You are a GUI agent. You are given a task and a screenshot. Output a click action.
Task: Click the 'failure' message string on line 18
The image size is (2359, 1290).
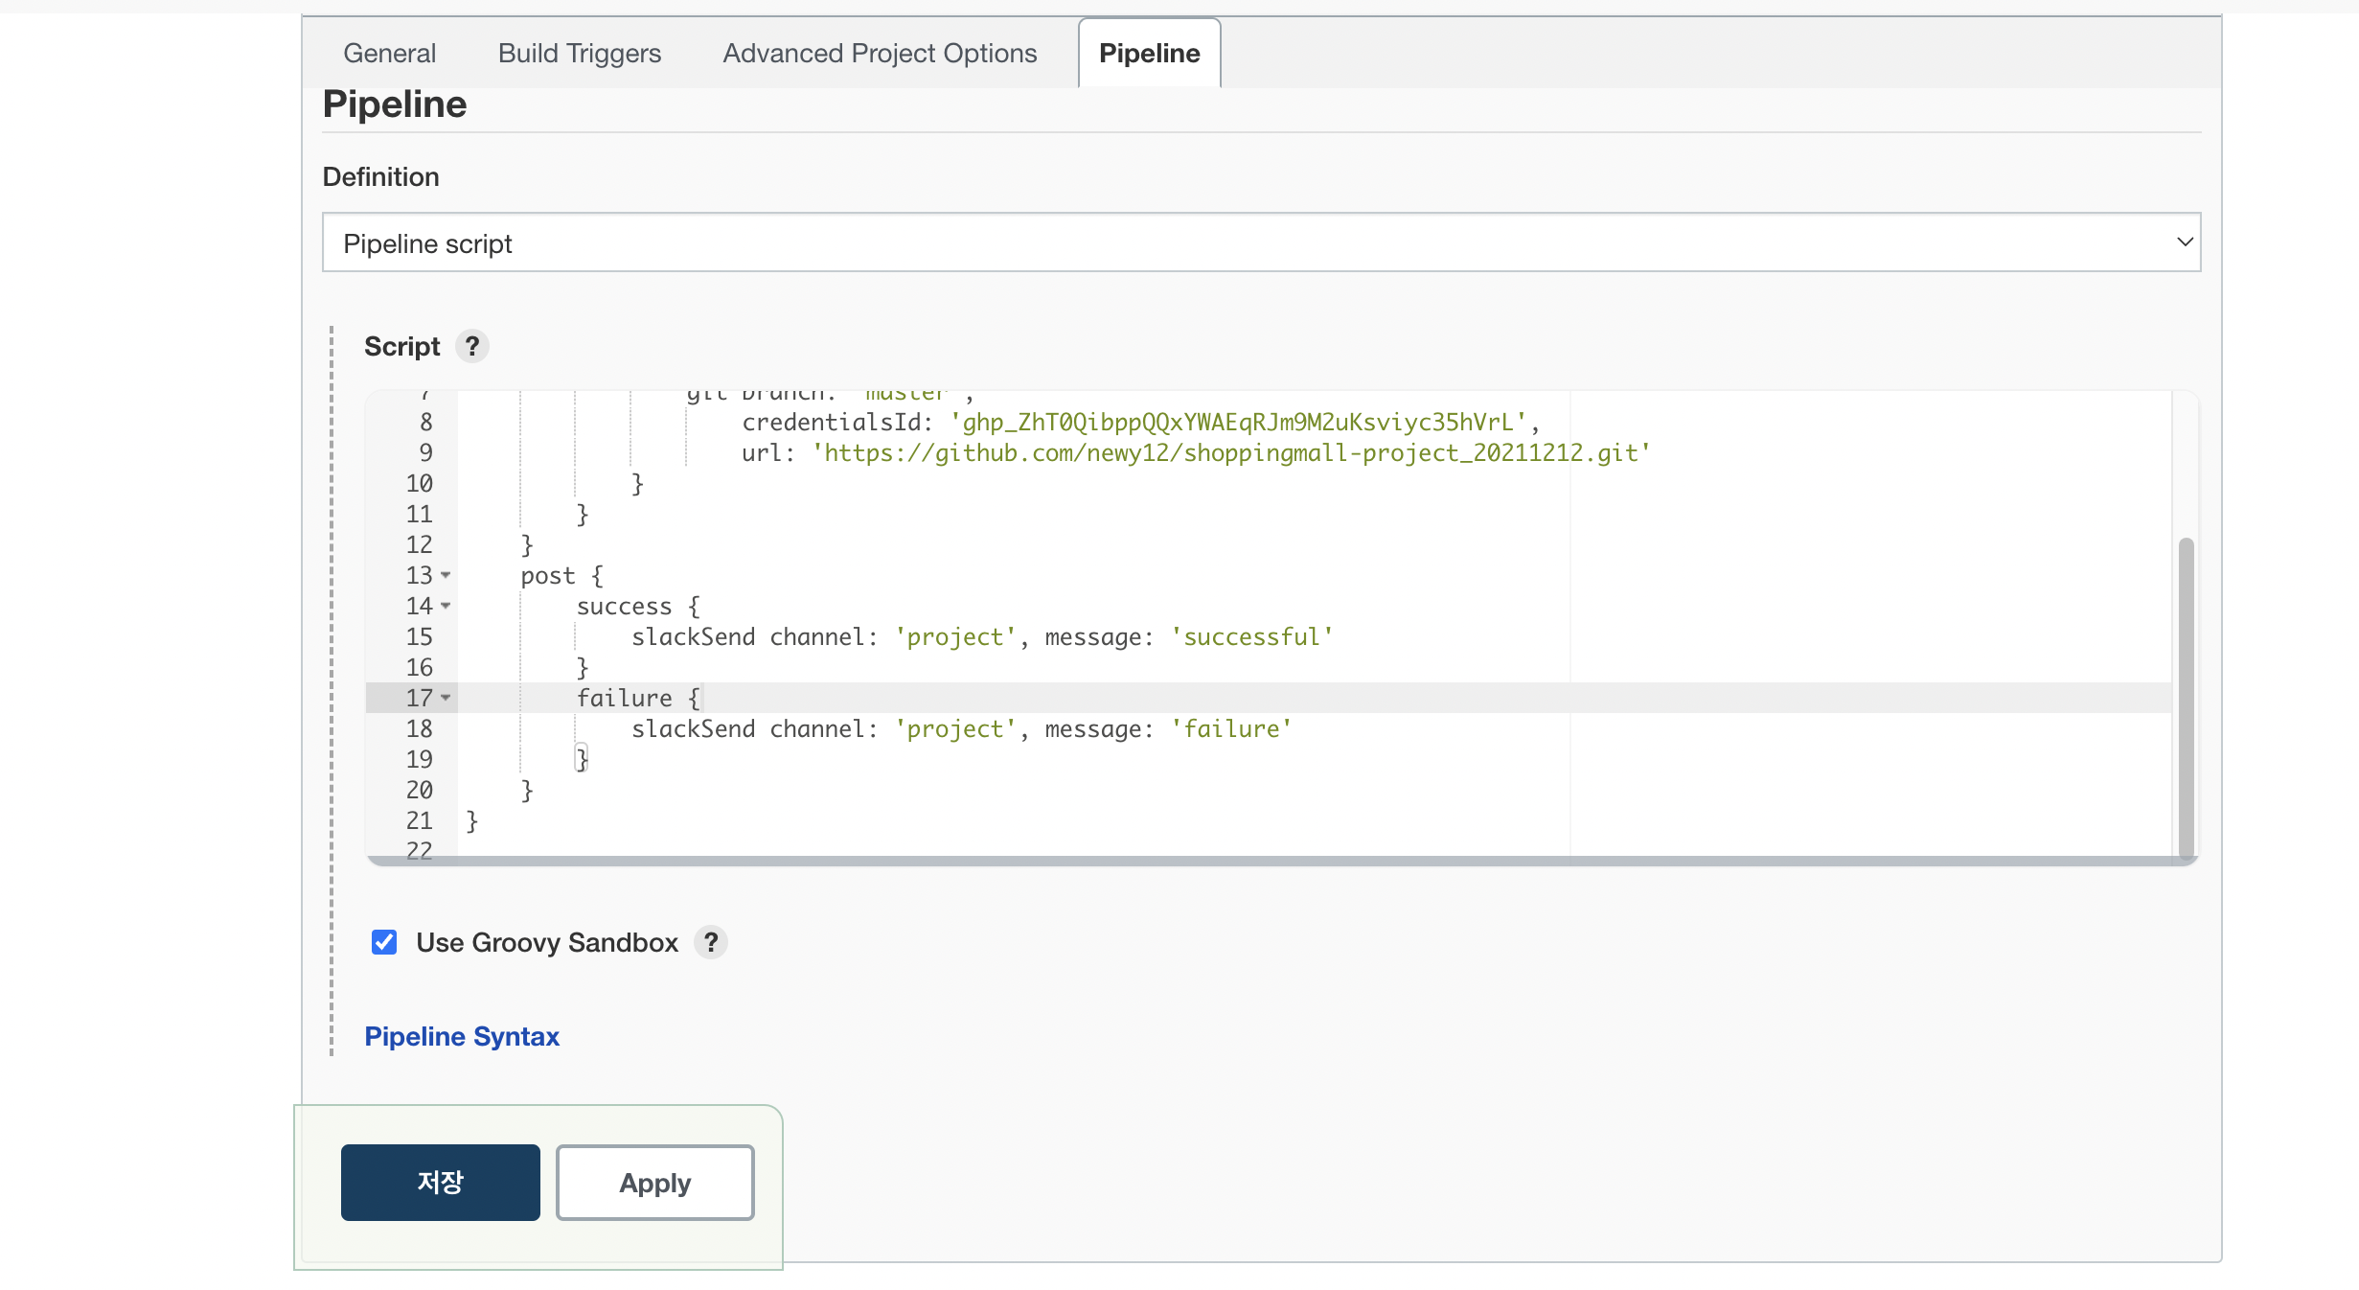(x=1231, y=728)
